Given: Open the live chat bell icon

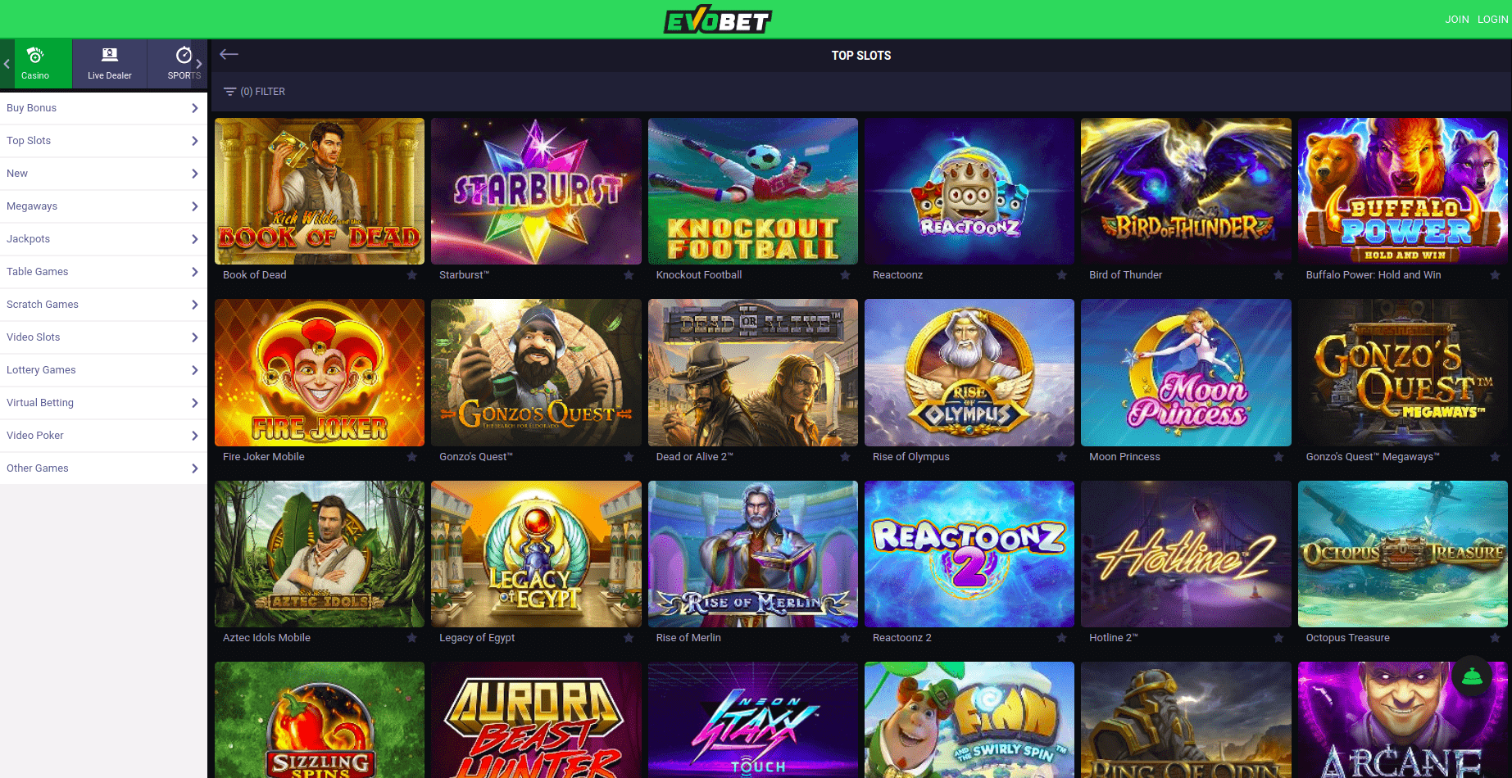Looking at the screenshot, I should [1472, 676].
